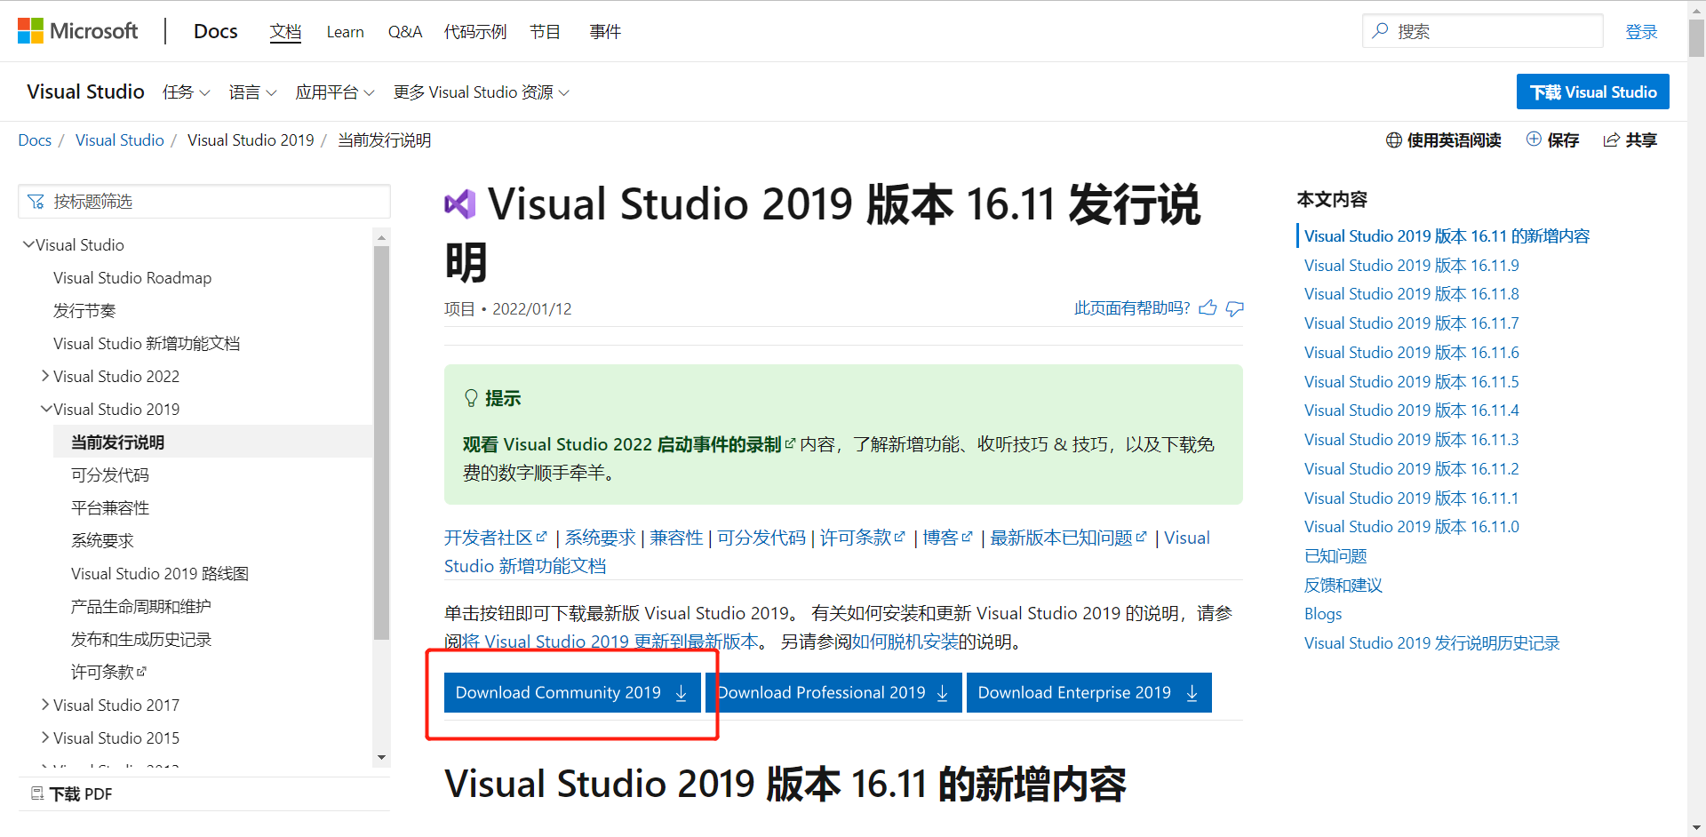Image resolution: width=1706 pixels, height=837 pixels.
Task: Select 可分发代码 tree item
Action: [x=110, y=474]
